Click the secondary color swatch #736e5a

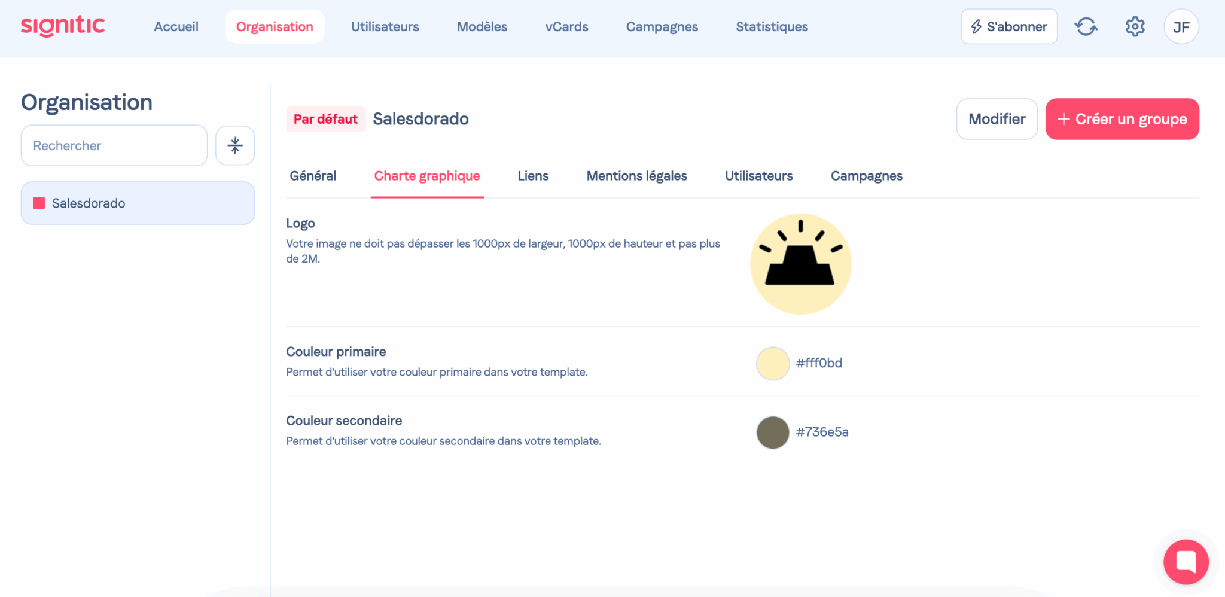tap(773, 432)
